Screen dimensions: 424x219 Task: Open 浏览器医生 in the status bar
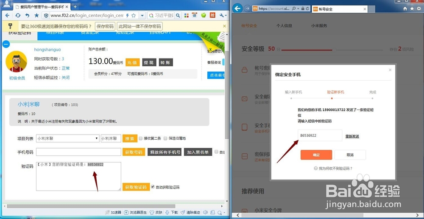pyautogui.click(x=135, y=213)
